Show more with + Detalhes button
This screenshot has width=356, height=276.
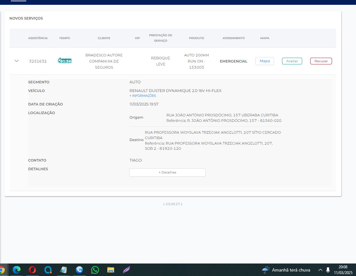167,172
